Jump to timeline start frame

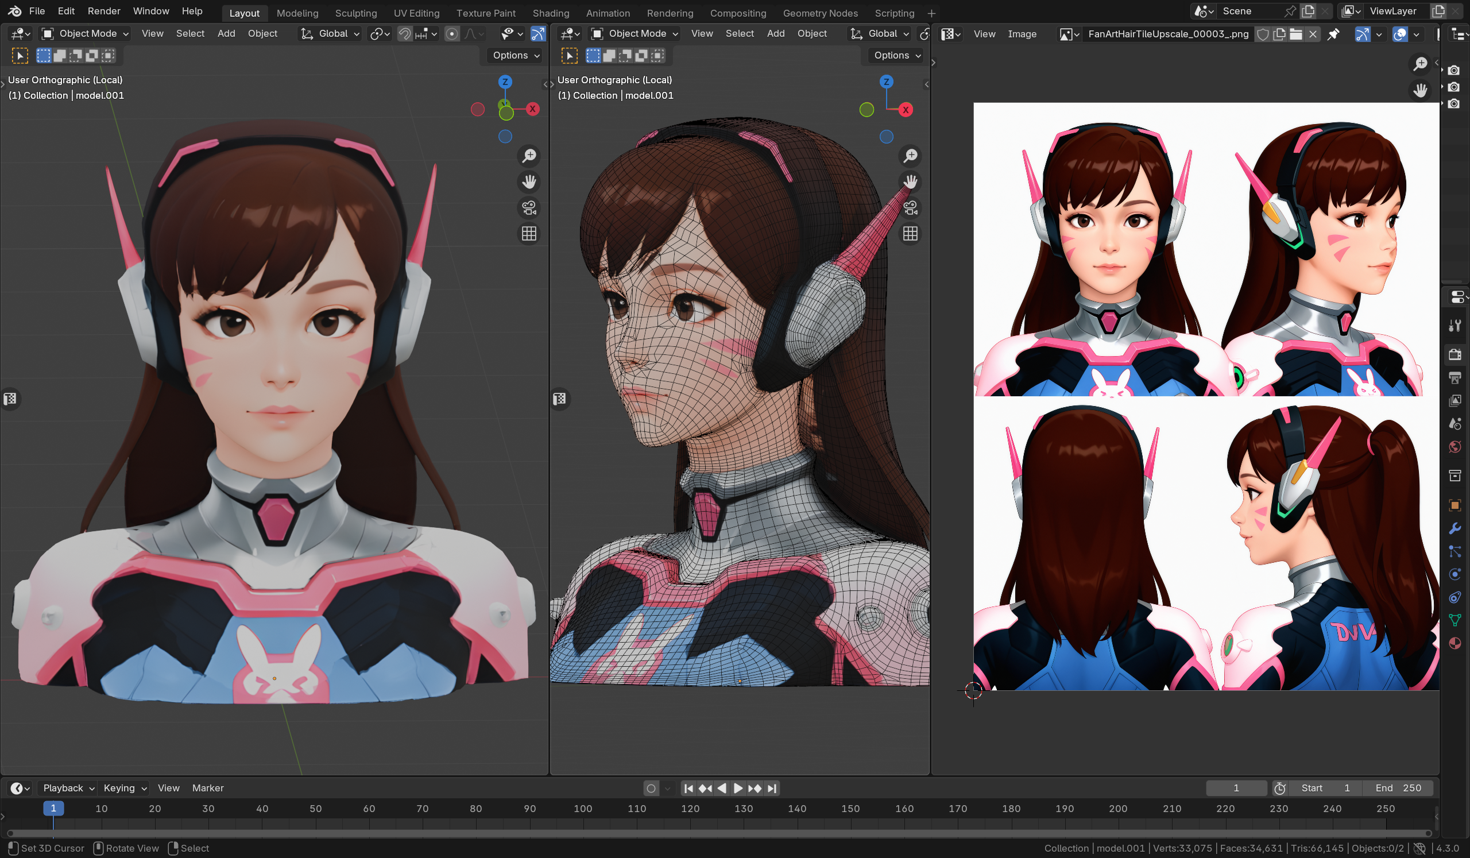(x=688, y=789)
